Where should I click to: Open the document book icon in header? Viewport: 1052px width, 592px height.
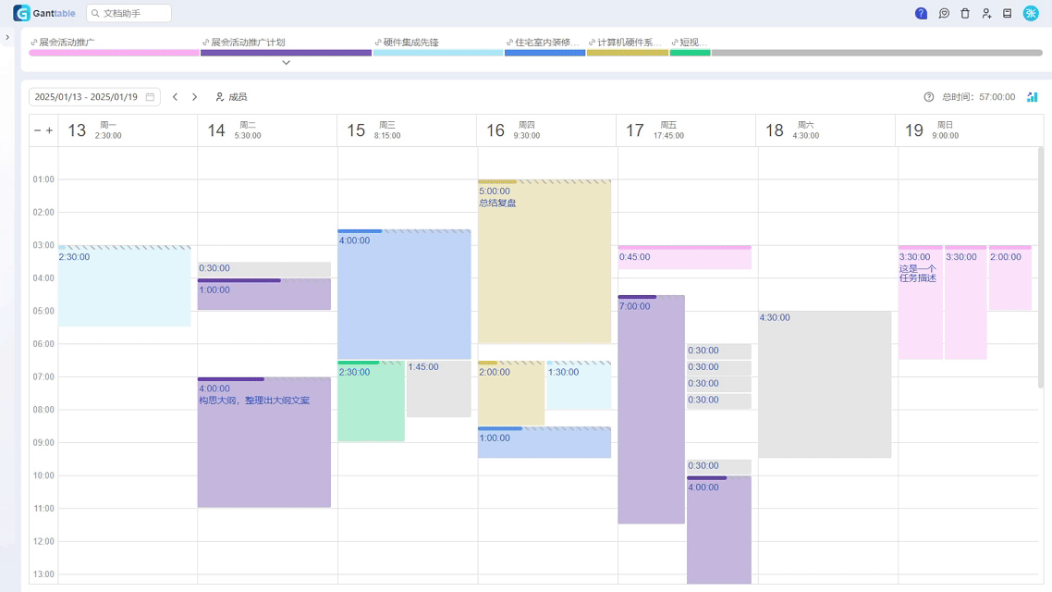pos(1008,14)
